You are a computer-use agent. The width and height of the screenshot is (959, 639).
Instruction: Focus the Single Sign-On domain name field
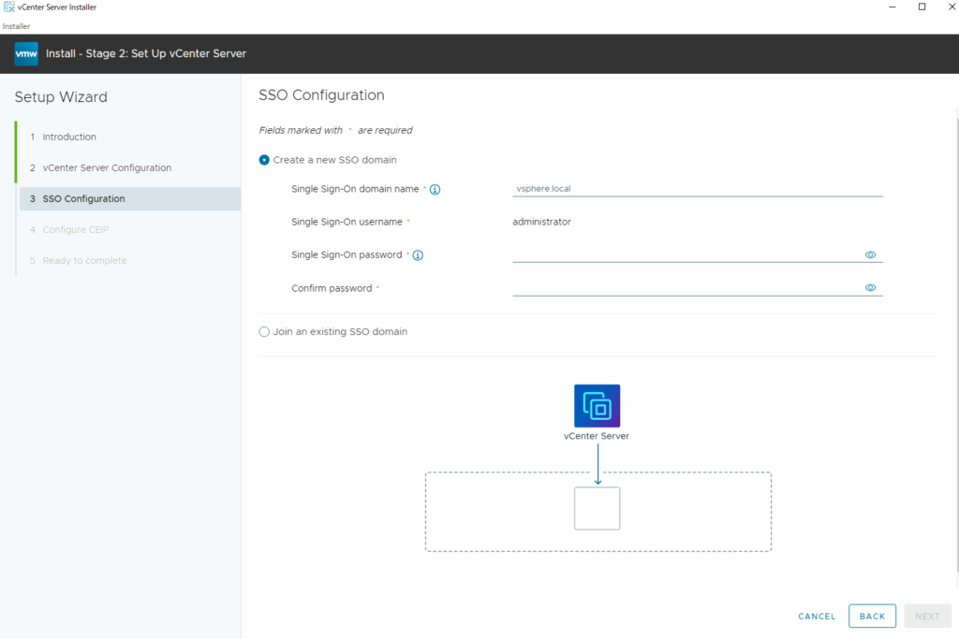click(x=697, y=188)
